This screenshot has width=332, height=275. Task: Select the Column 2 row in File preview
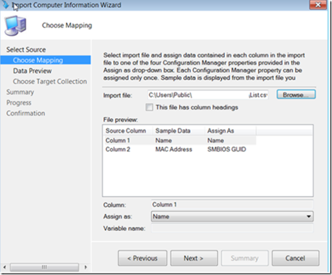pos(180,149)
